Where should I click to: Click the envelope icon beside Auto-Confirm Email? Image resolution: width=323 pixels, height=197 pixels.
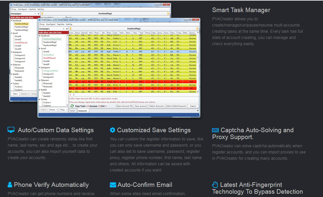(x=113, y=185)
